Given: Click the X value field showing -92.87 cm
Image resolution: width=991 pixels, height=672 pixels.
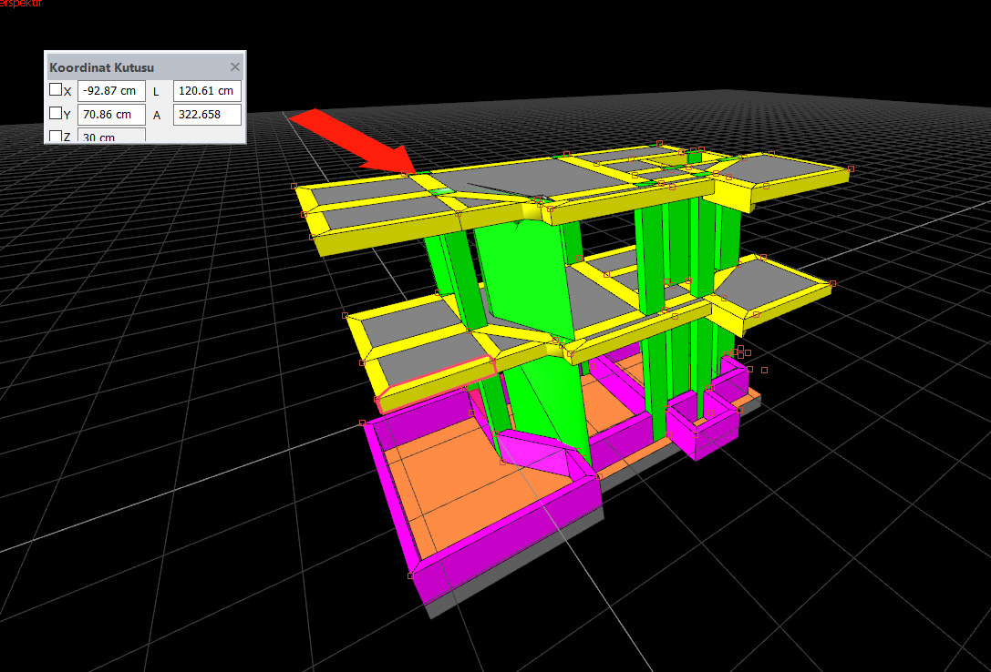Looking at the screenshot, I should pyautogui.click(x=111, y=91).
